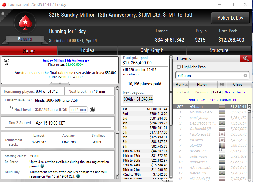This screenshot has width=253, height=182.
Task: Clear the x64asm search field with X icon
Action: click(245, 76)
